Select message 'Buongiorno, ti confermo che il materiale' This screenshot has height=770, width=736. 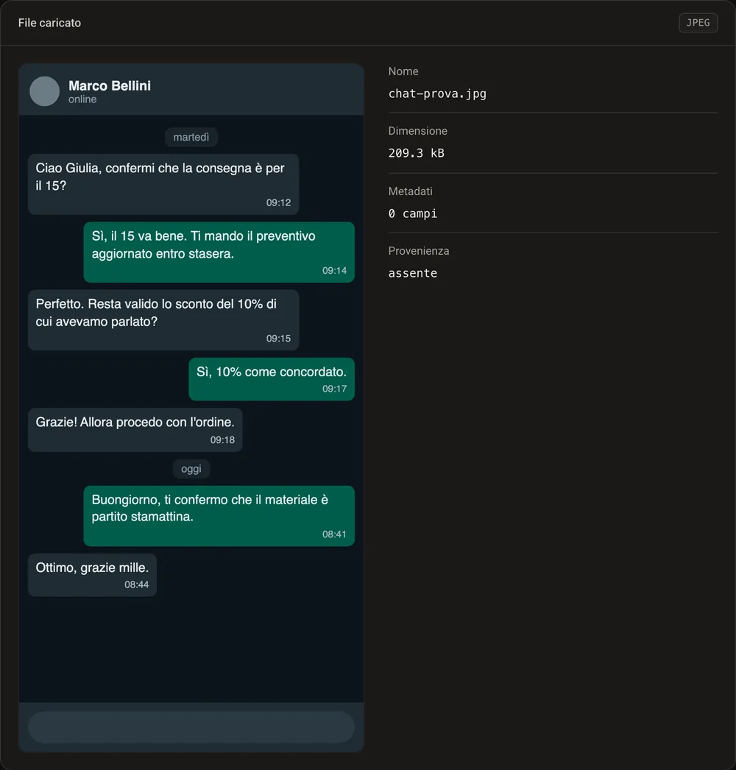219,515
